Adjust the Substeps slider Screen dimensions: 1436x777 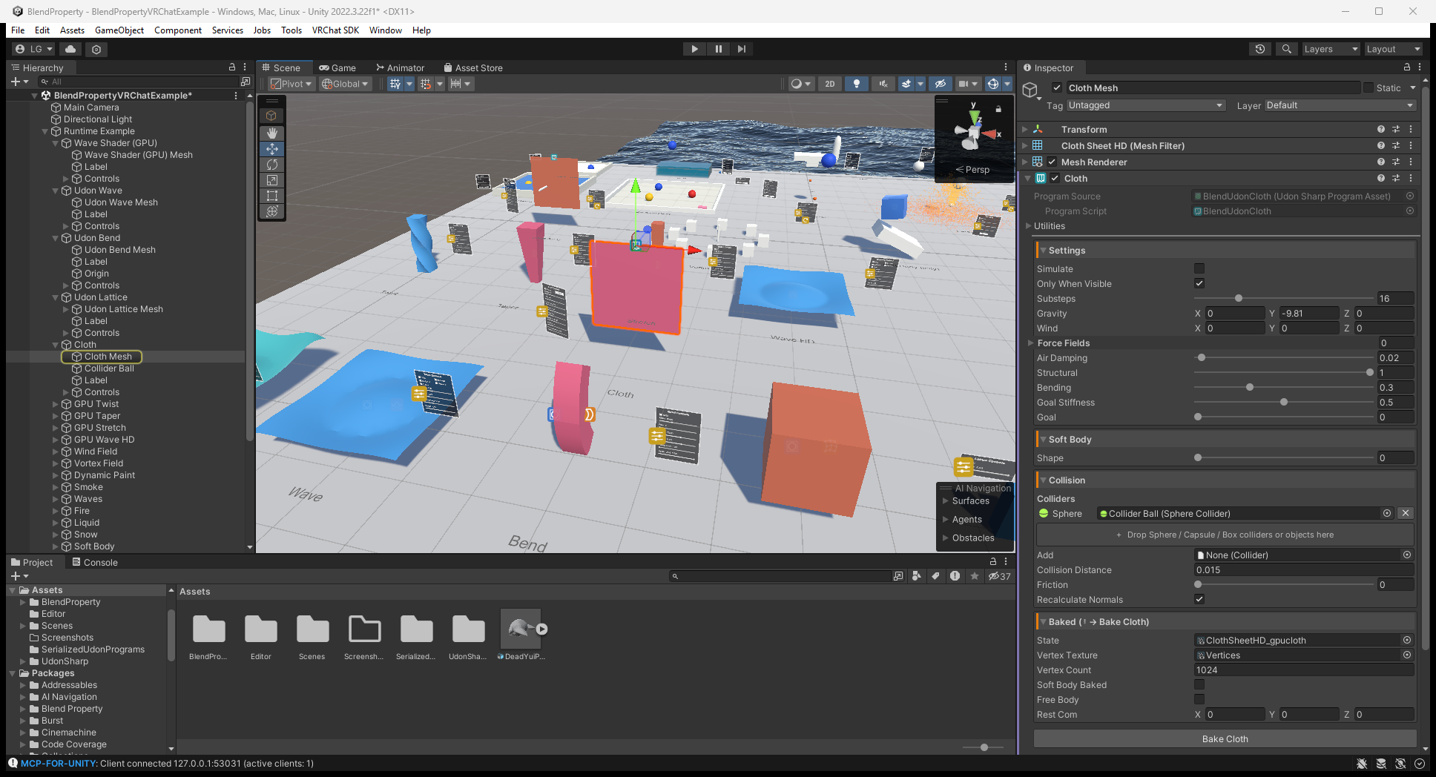click(x=1283, y=298)
